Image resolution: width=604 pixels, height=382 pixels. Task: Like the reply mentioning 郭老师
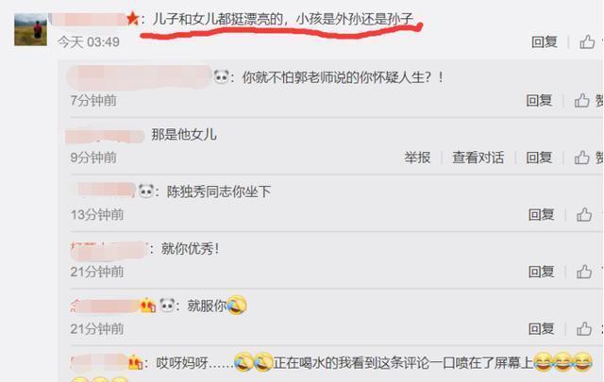[581, 101]
